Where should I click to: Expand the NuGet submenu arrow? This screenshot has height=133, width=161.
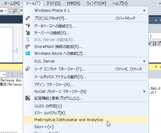(144, 91)
